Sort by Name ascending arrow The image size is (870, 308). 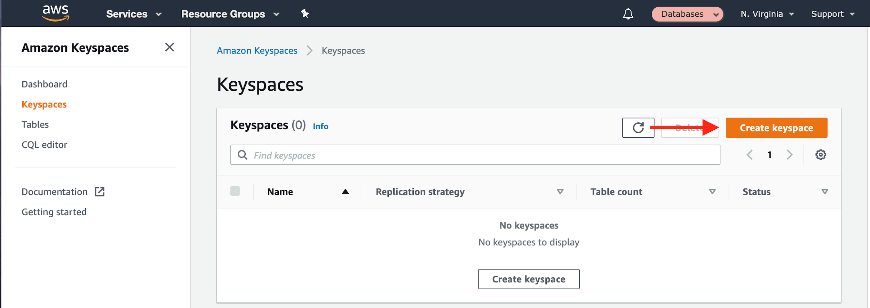tap(345, 192)
